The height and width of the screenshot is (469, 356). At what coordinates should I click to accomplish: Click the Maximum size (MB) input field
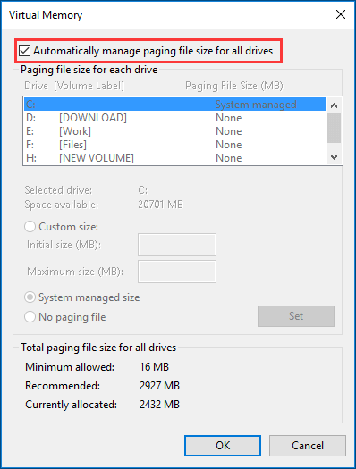(177, 272)
